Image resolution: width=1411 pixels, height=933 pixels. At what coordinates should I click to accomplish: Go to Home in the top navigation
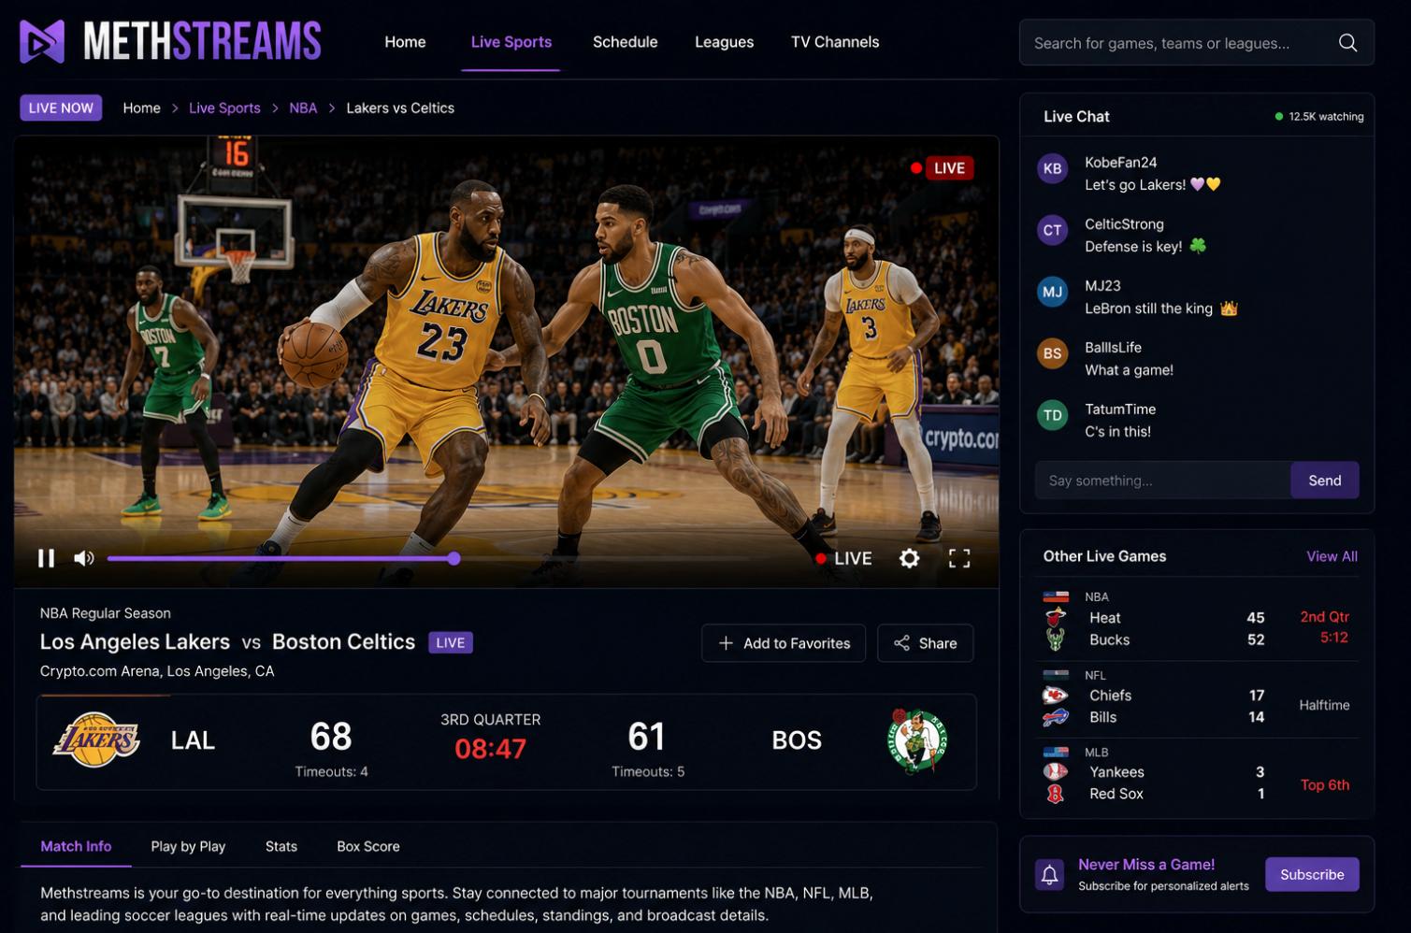tap(405, 42)
